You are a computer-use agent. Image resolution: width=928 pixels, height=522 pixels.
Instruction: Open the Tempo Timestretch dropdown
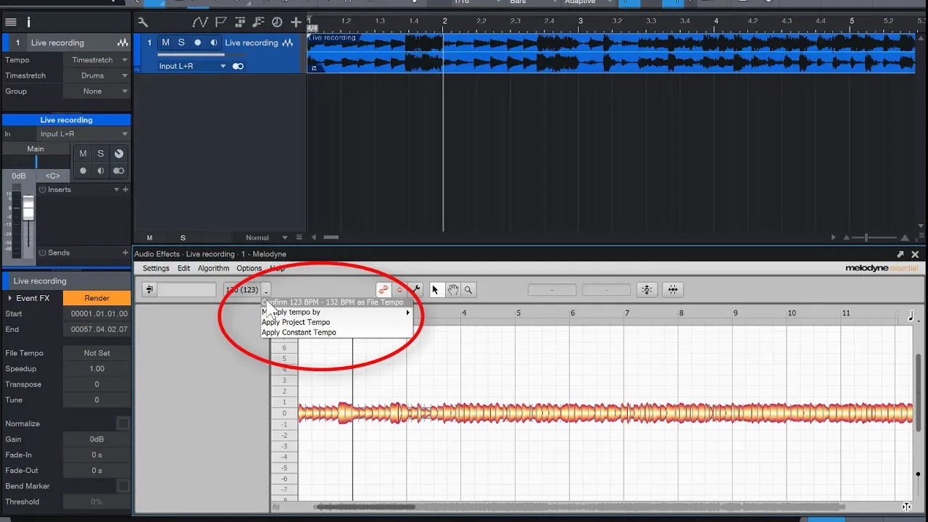tap(97, 60)
